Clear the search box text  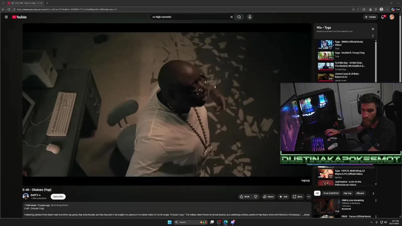click(x=231, y=17)
